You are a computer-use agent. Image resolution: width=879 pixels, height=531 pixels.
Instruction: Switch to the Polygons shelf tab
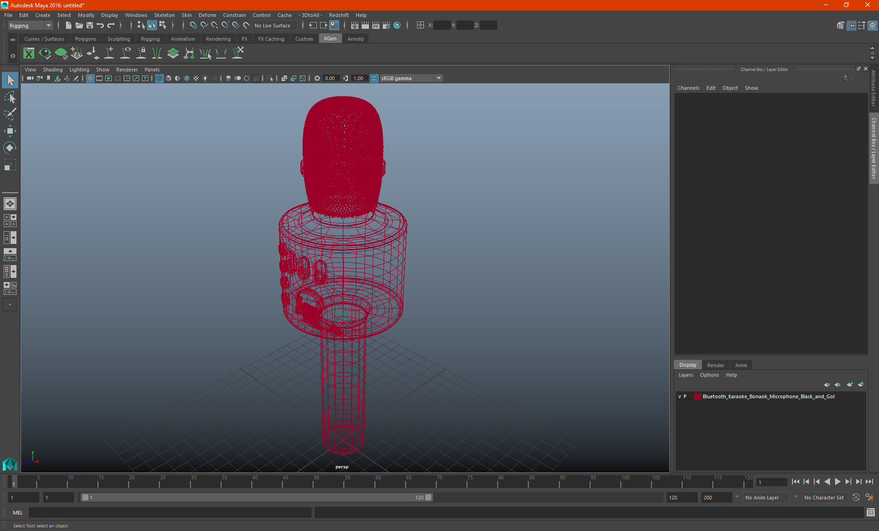click(x=86, y=39)
